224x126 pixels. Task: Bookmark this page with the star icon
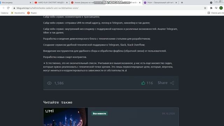[x=205, y=8]
